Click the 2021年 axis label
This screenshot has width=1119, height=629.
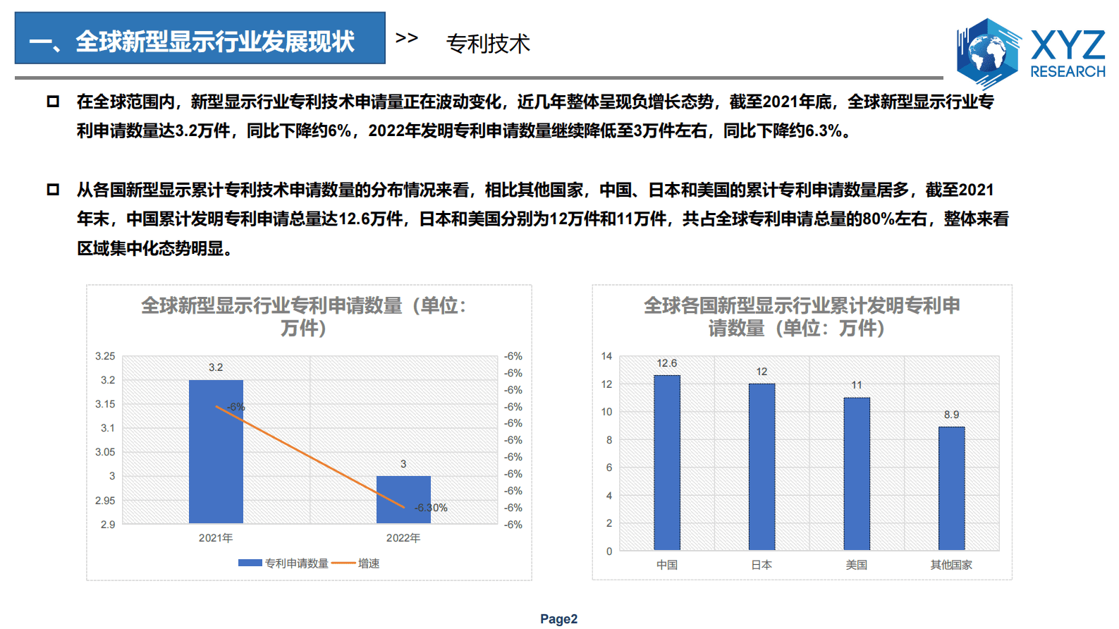click(x=216, y=538)
